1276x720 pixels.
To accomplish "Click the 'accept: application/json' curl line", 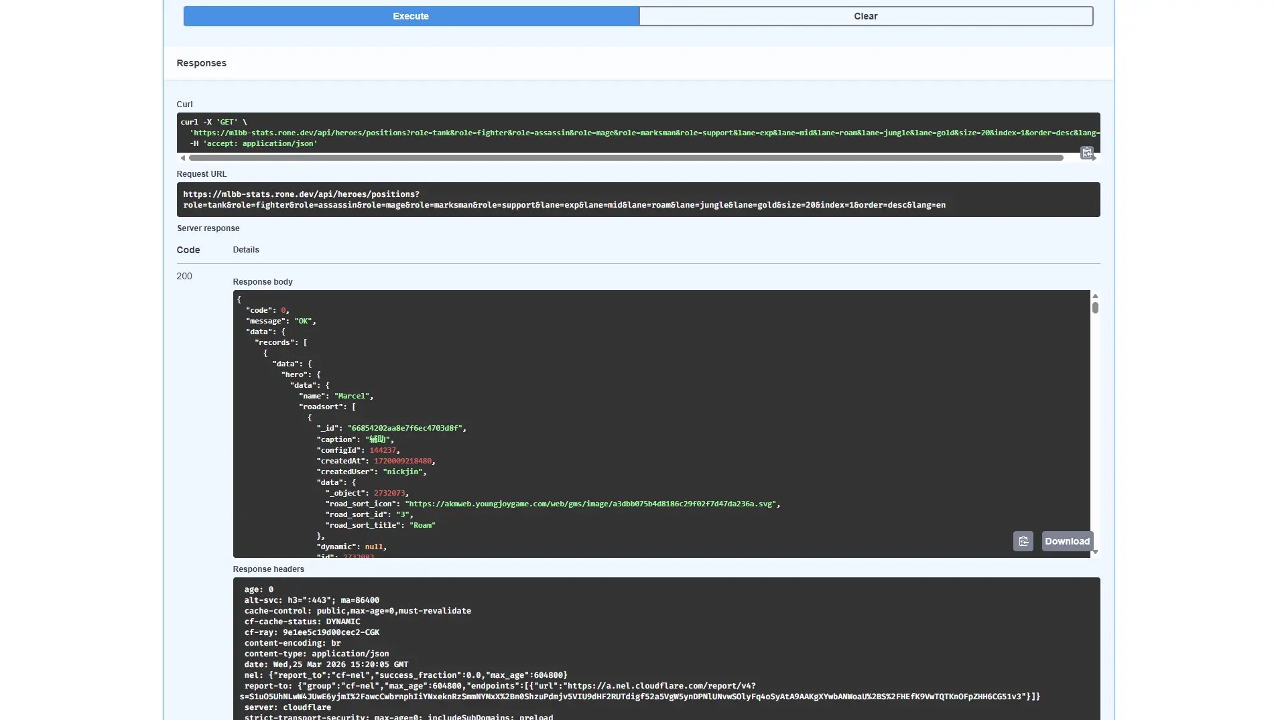I will tap(253, 143).
